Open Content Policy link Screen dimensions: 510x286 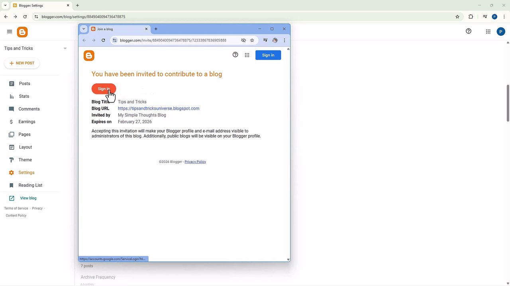click(x=16, y=215)
